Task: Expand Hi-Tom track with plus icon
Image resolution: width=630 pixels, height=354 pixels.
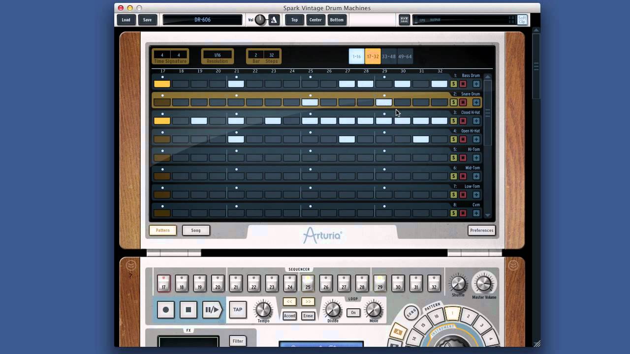Action: (476, 158)
